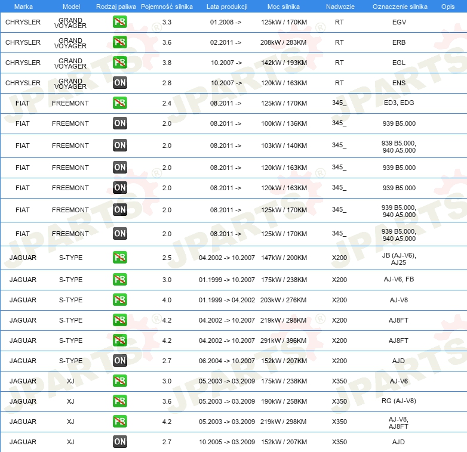Click the diesel ON icon for Freemont 100kW / 136KM
The image size is (467, 452).
119,123
